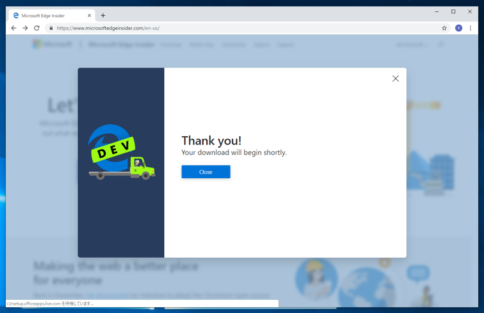The height and width of the screenshot is (313, 484).
Task: Click the address bar URL field
Action: pyautogui.click(x=247, y=28)
